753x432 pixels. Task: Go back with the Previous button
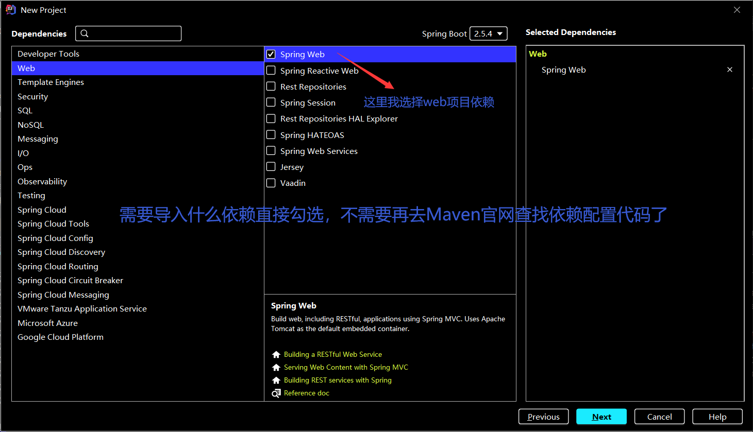[x=544, y=417]
